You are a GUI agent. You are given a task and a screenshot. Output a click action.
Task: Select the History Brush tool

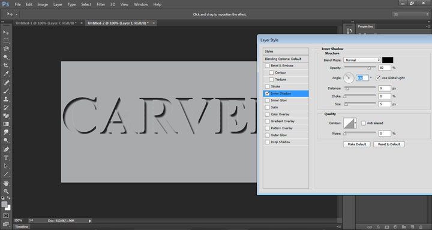tap(6, 107)
